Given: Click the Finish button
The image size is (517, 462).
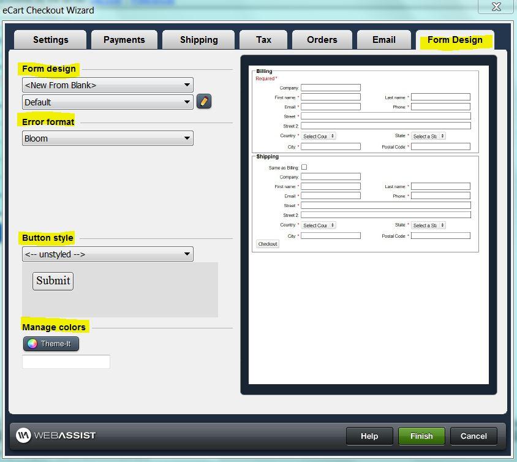Looking at the screenshot, I should pos(421,436).
